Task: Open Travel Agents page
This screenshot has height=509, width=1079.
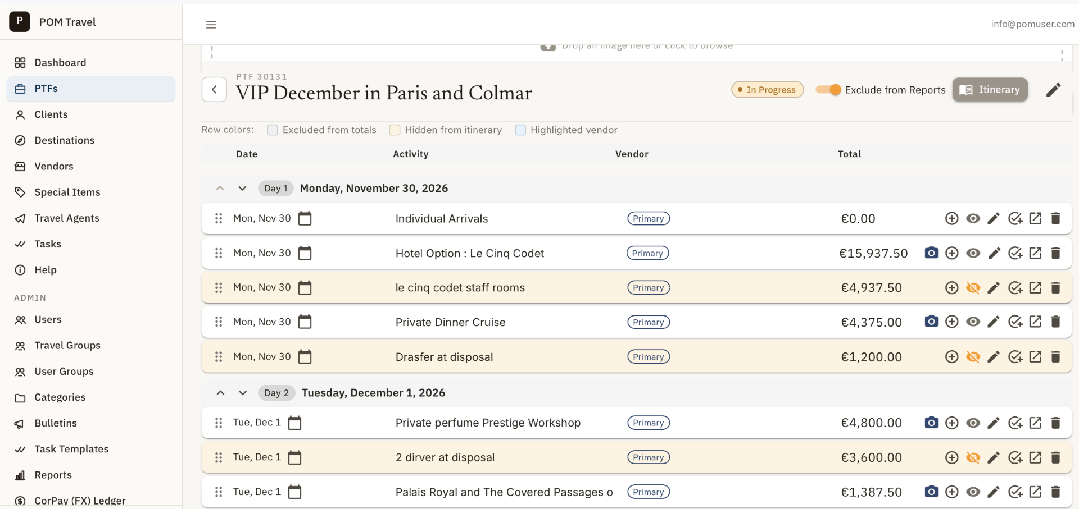Action: pyautogui.click(x=91, y=218)
